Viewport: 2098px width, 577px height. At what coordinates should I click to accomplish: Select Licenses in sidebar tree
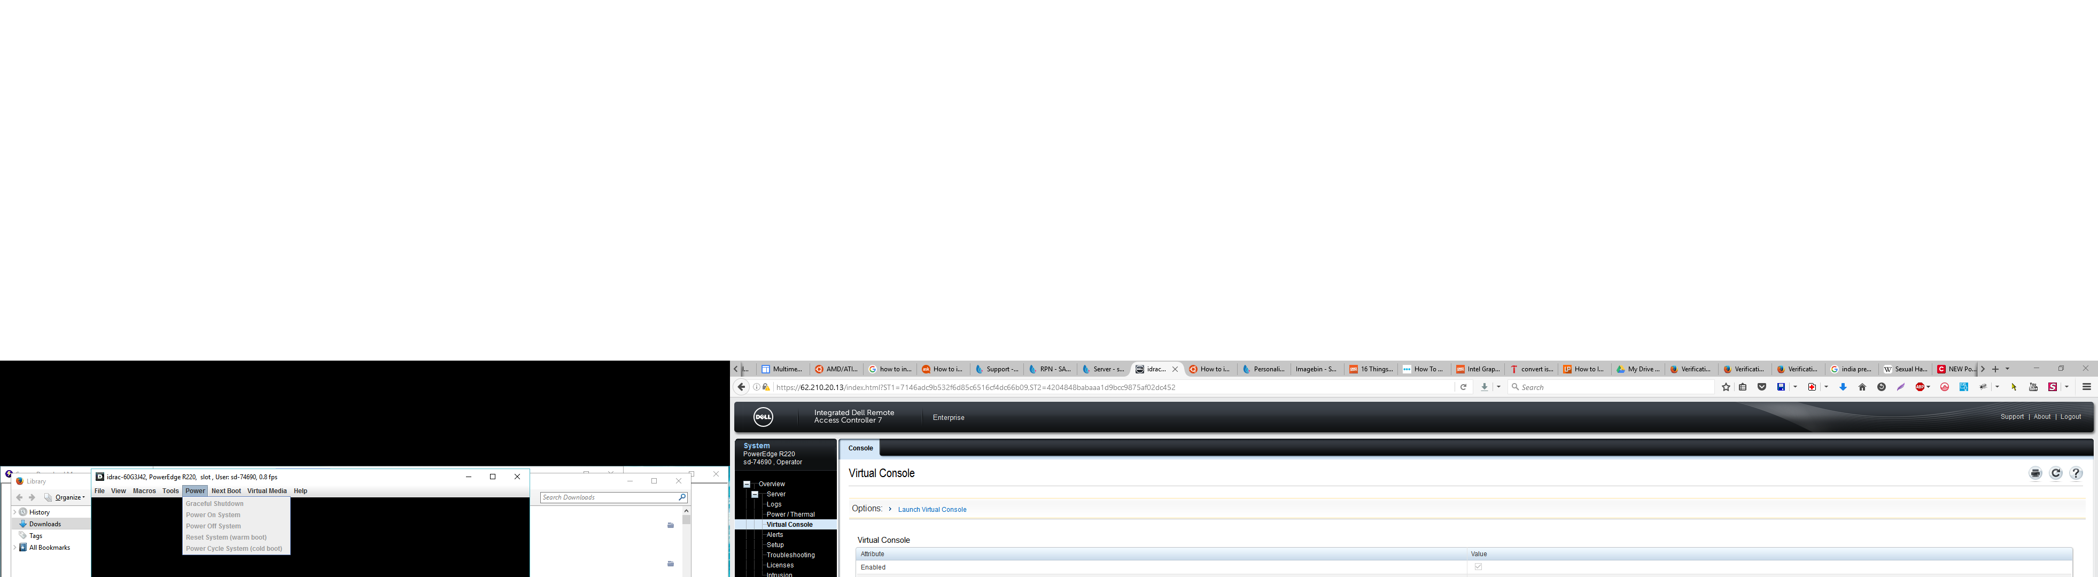(x=780, y=565)
